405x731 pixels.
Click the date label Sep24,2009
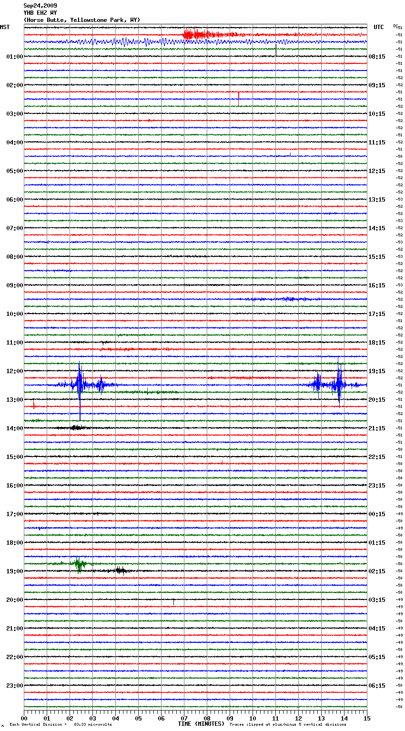[40, 6]
